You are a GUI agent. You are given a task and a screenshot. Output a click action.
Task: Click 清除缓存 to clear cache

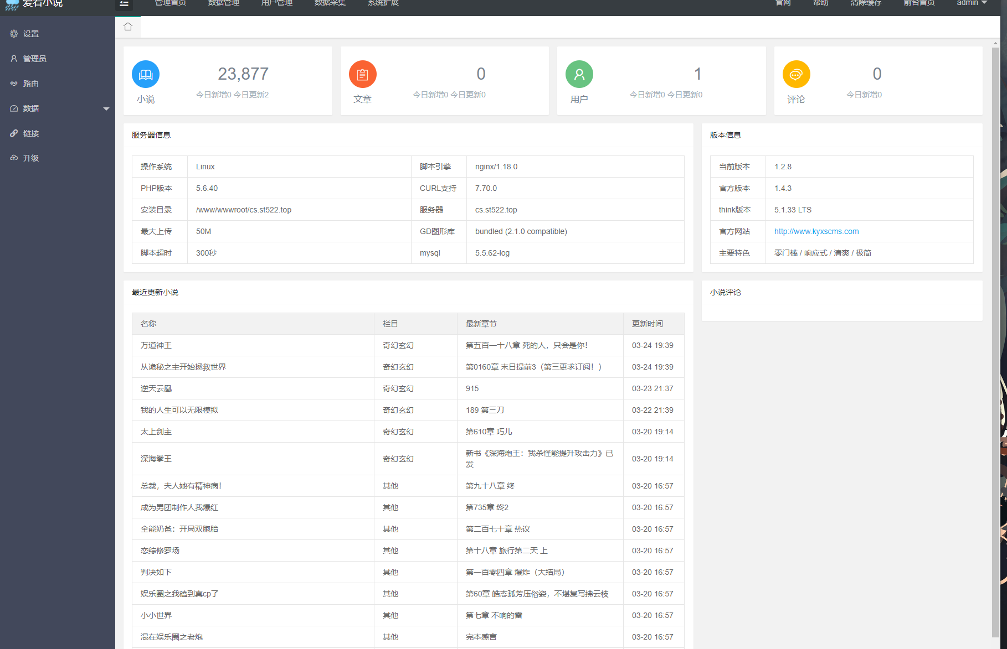(865, 3)
